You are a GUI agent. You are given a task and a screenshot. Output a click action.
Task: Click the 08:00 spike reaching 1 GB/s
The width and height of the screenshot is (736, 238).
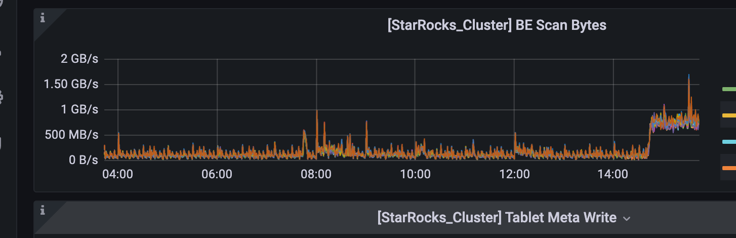coord(317,111)
